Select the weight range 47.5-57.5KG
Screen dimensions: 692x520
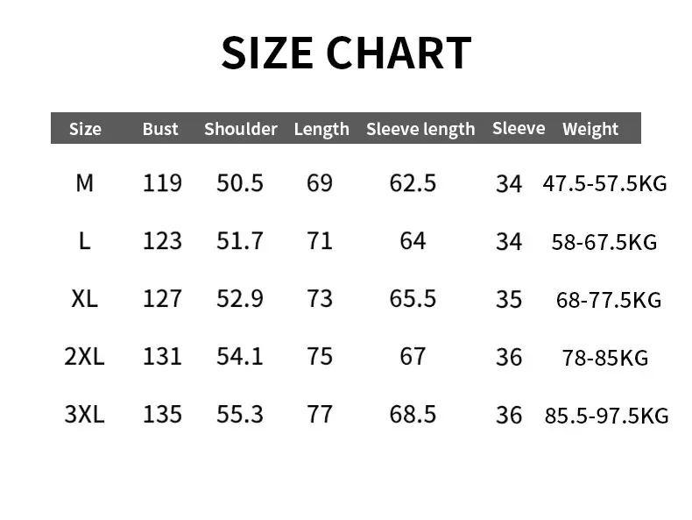coord(604,184)
